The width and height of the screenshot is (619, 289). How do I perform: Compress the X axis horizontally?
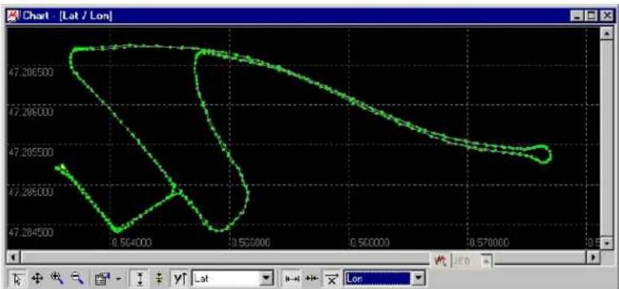[x=312, y=279]
